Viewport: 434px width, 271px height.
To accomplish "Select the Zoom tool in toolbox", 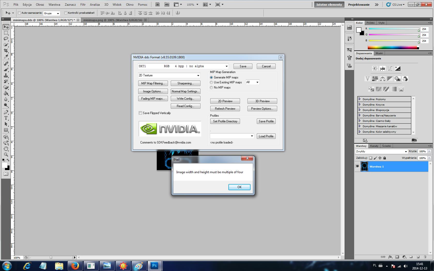I will [x=6, y=155].
